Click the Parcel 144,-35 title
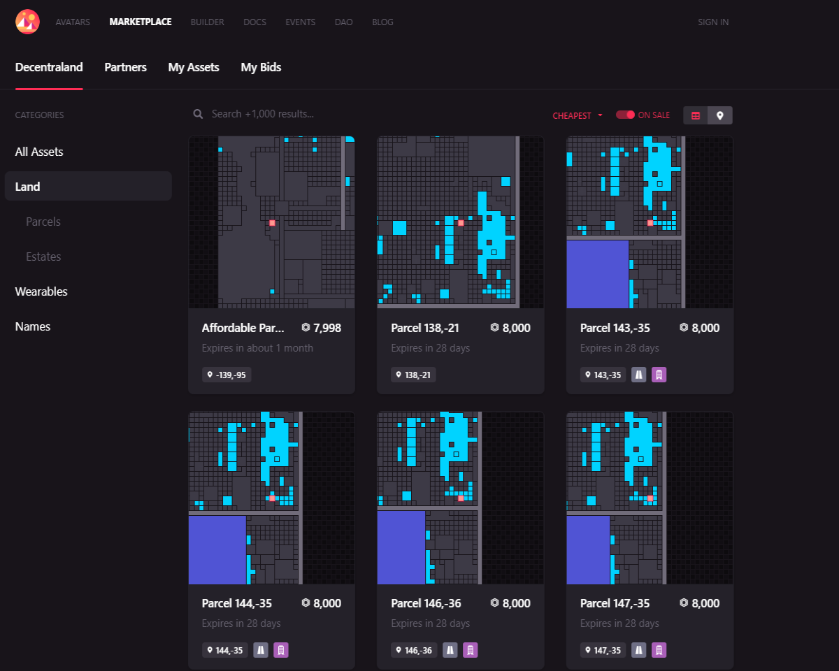 click(237, 603)
